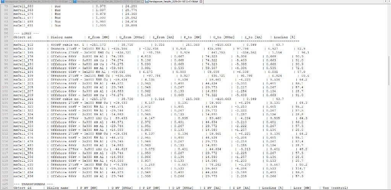Click object id mxCell_165
This screenshot has width=391, height=190.
click(23, 53)
